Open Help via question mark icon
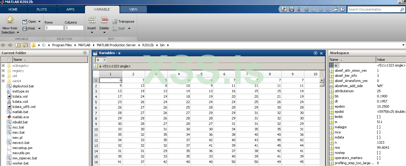The width and height of the screenshot is (406, 166). (x=343, y=9)
